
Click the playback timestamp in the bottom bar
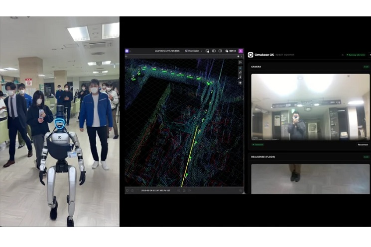pyautogui.click(x=153, y=190)
